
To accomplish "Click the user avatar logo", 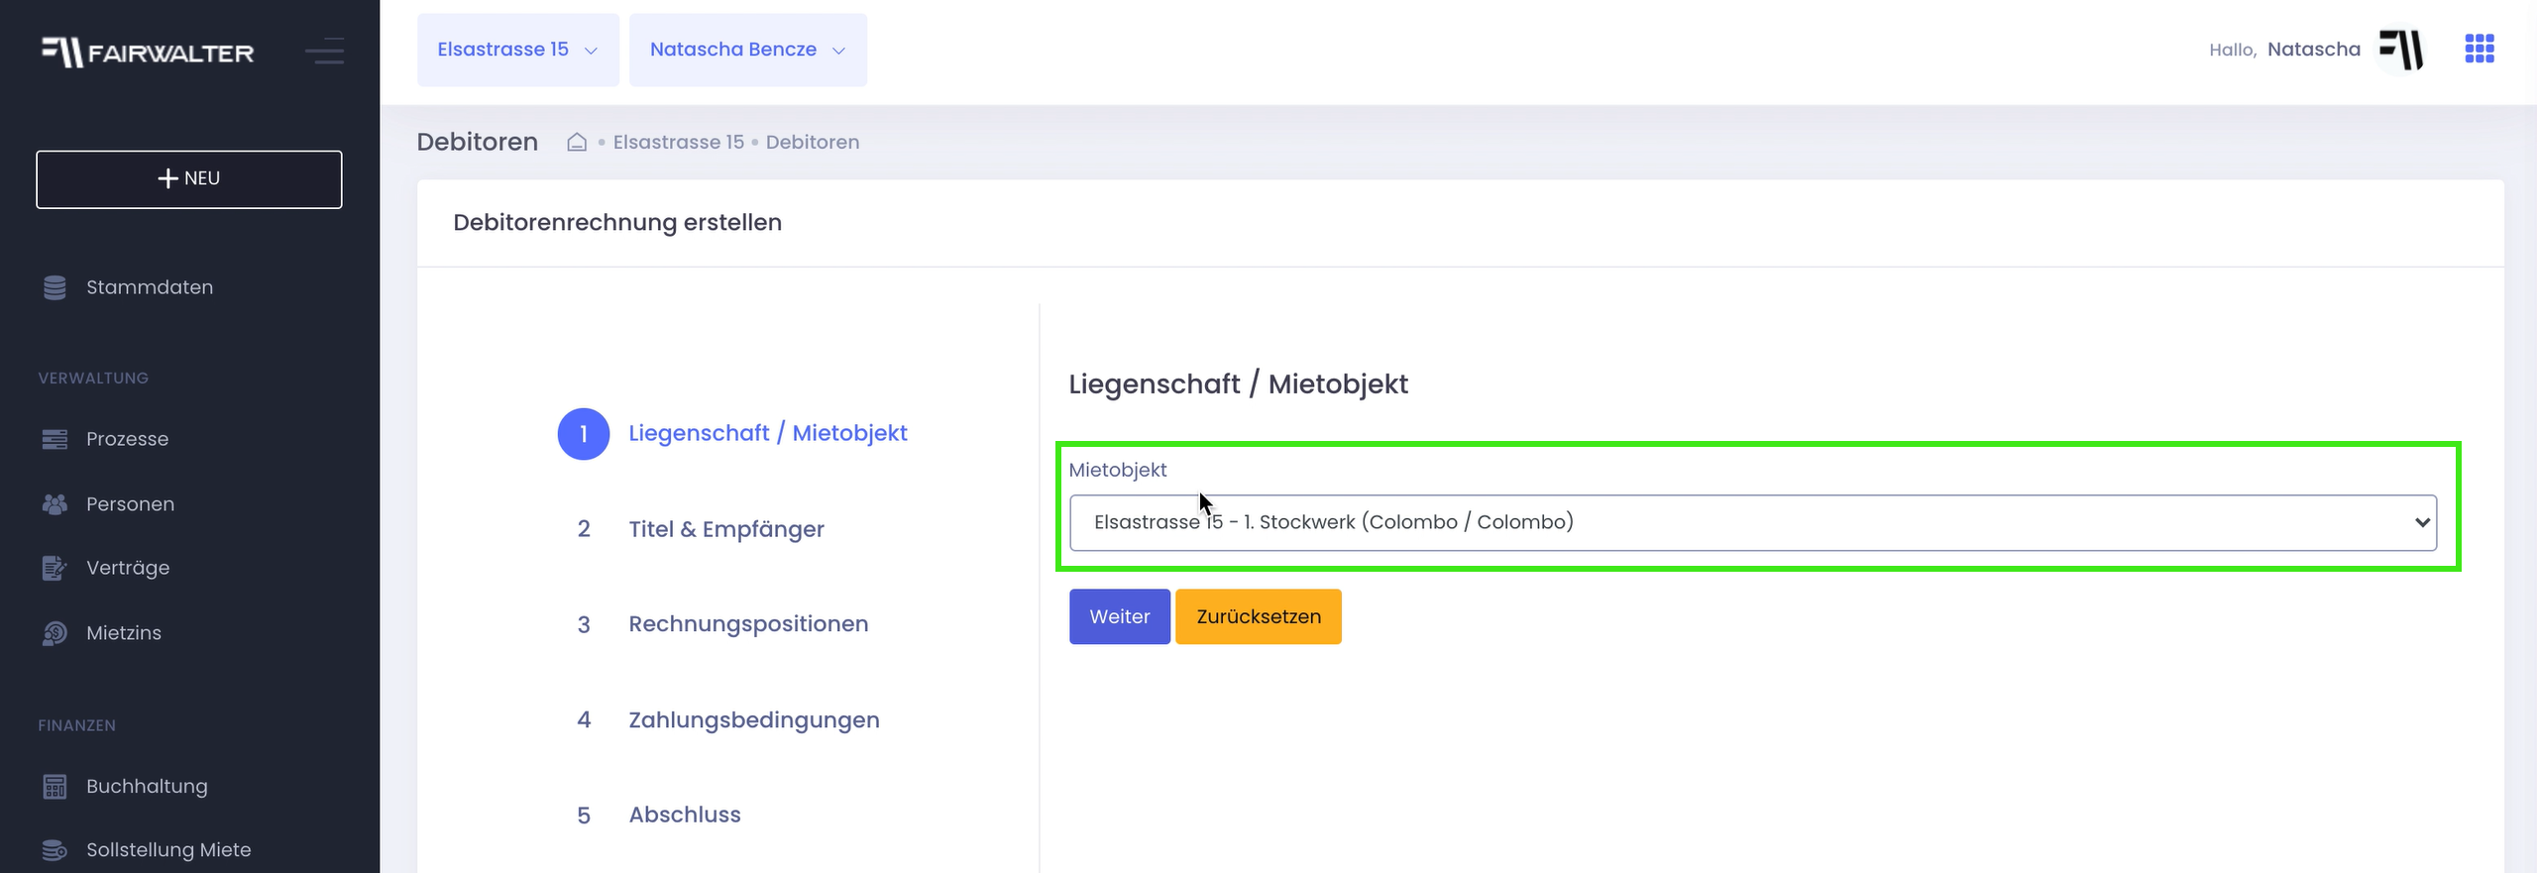I will tap(2401, 50).
